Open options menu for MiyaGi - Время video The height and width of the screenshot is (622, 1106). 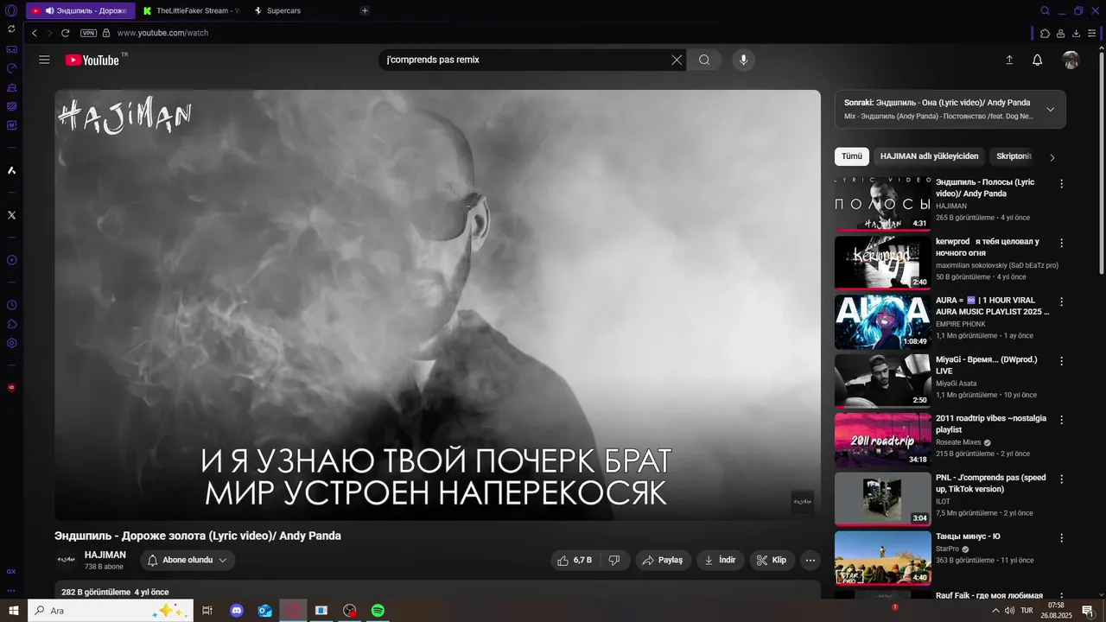coord(1062,360)
